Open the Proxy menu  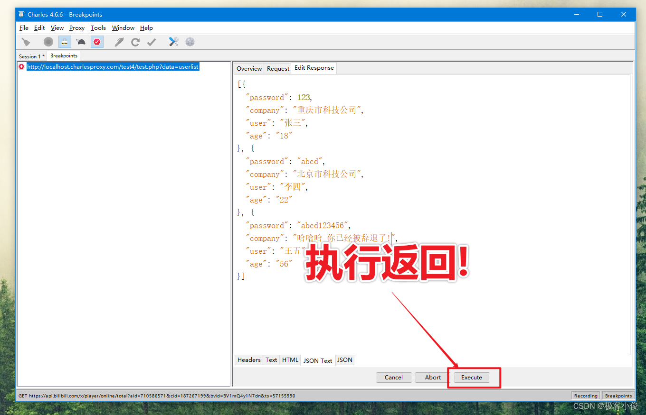77,28
